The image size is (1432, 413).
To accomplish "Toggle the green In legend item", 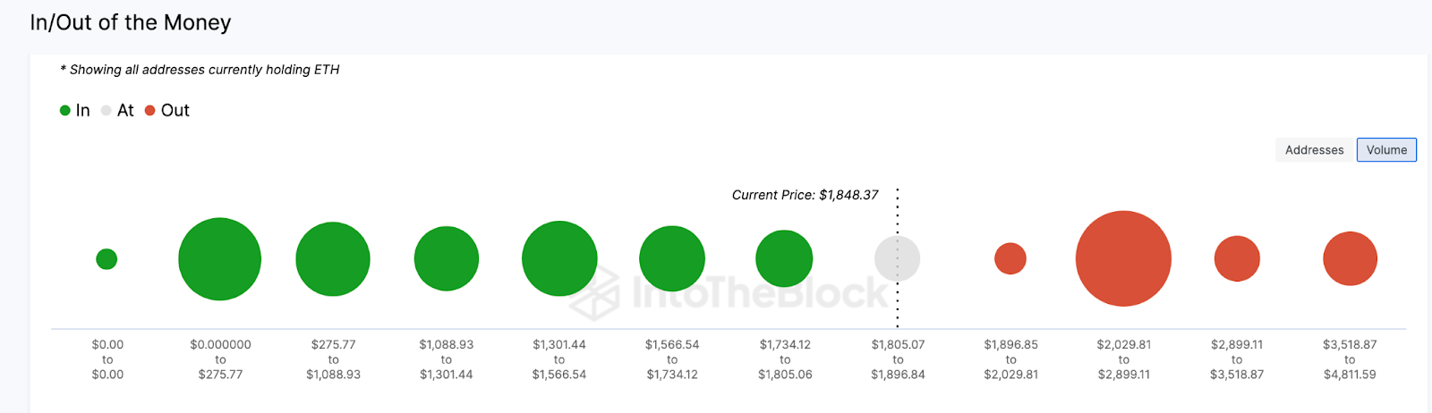I will click(x=75, y=111).
